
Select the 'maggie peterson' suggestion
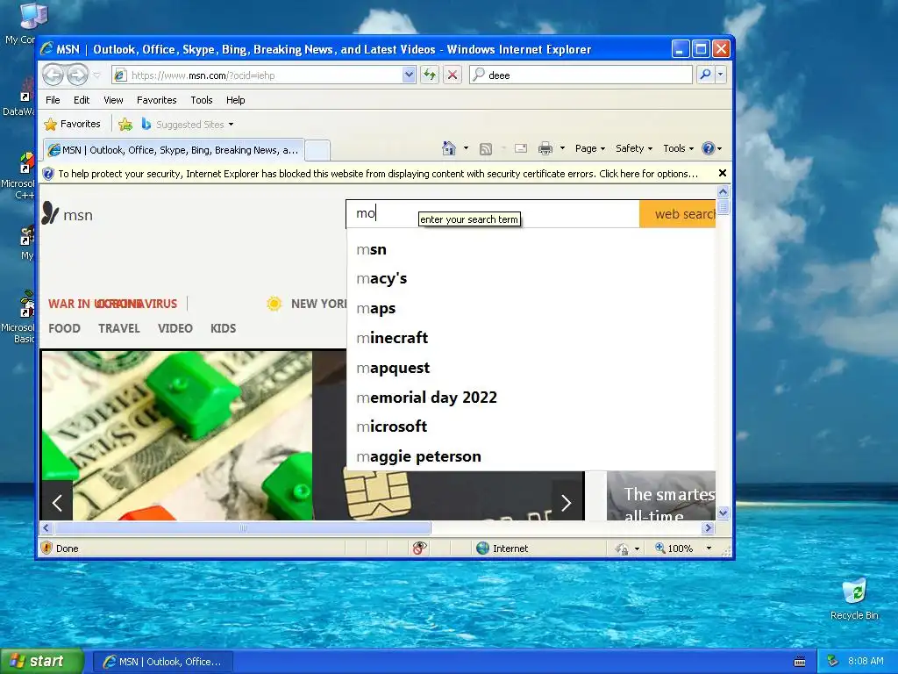click(531, 456)
